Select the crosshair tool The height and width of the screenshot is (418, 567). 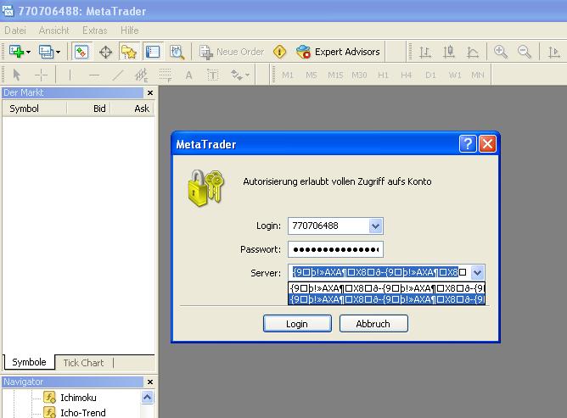41,75
